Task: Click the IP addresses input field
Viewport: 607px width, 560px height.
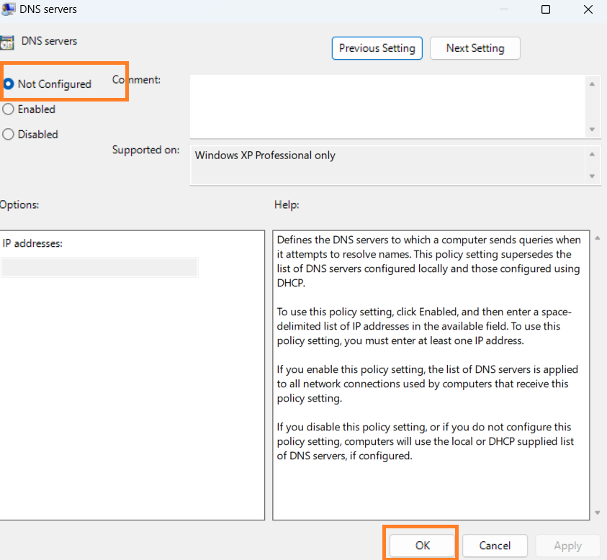Action: [99, 268]
